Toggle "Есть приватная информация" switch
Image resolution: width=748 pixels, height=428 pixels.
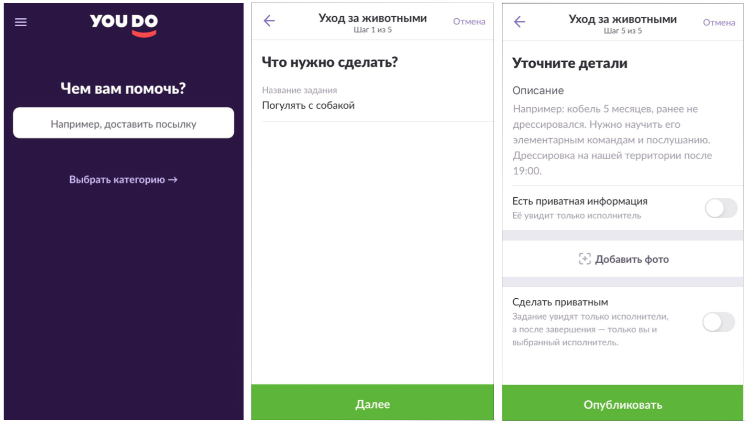pos(721,208)
